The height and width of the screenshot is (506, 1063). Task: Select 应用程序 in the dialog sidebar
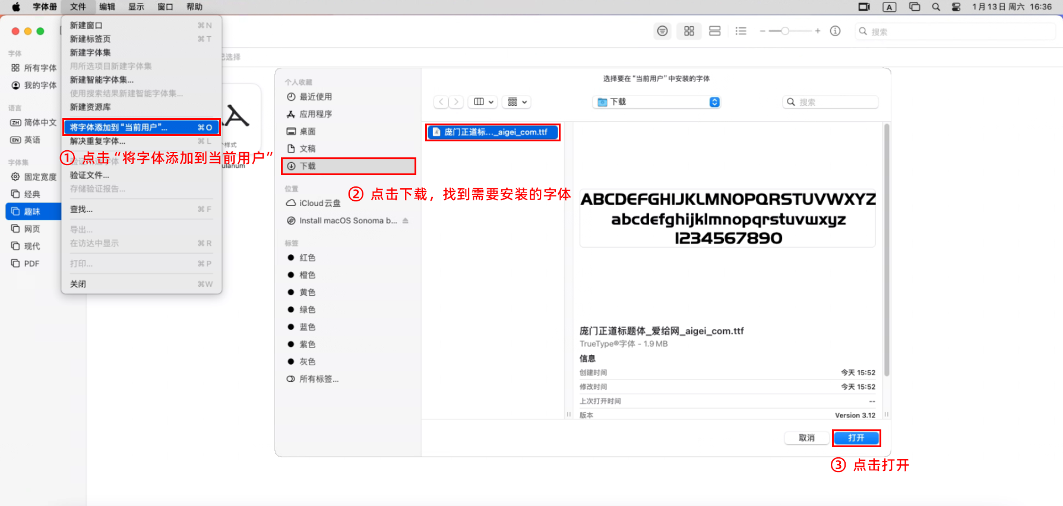[x=348, y=114]
